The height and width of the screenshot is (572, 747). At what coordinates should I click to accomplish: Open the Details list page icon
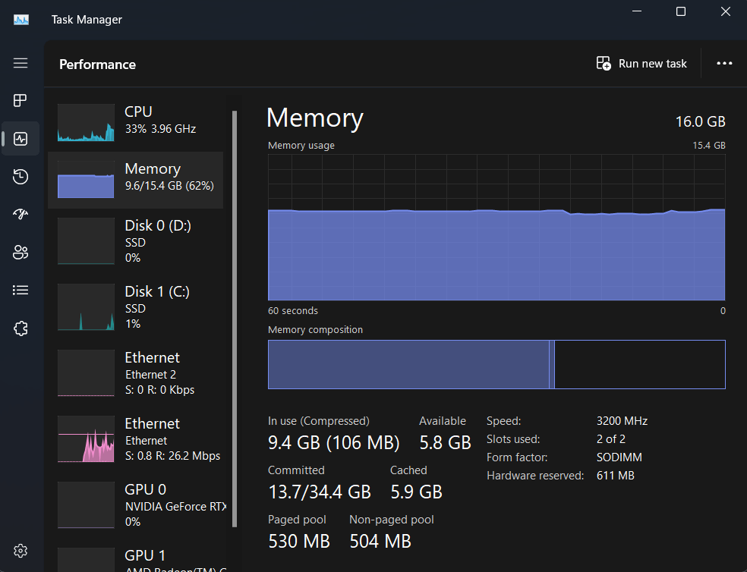20,290
